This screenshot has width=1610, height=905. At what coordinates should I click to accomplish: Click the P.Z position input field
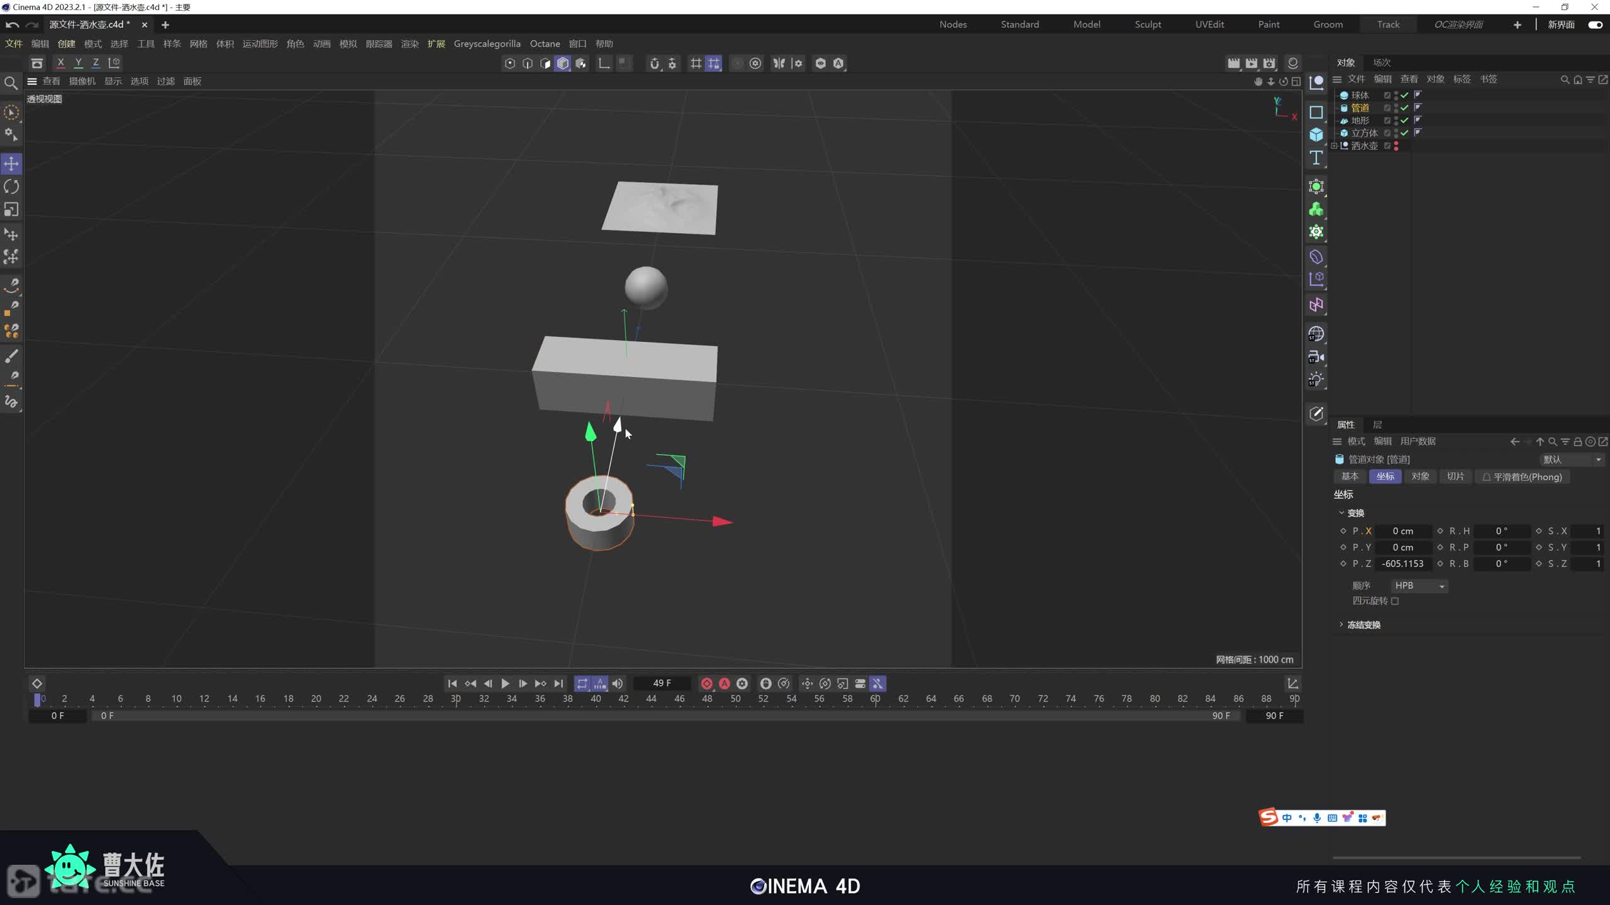coord(1402,564)
